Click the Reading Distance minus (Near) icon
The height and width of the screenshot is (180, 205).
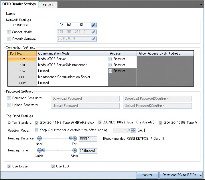(40, 139)
